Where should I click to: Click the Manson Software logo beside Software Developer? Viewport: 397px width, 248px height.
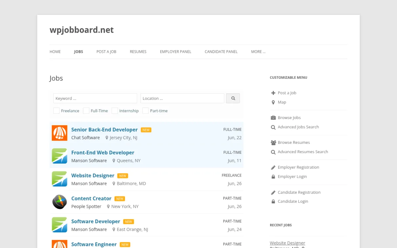click(60, 225)
